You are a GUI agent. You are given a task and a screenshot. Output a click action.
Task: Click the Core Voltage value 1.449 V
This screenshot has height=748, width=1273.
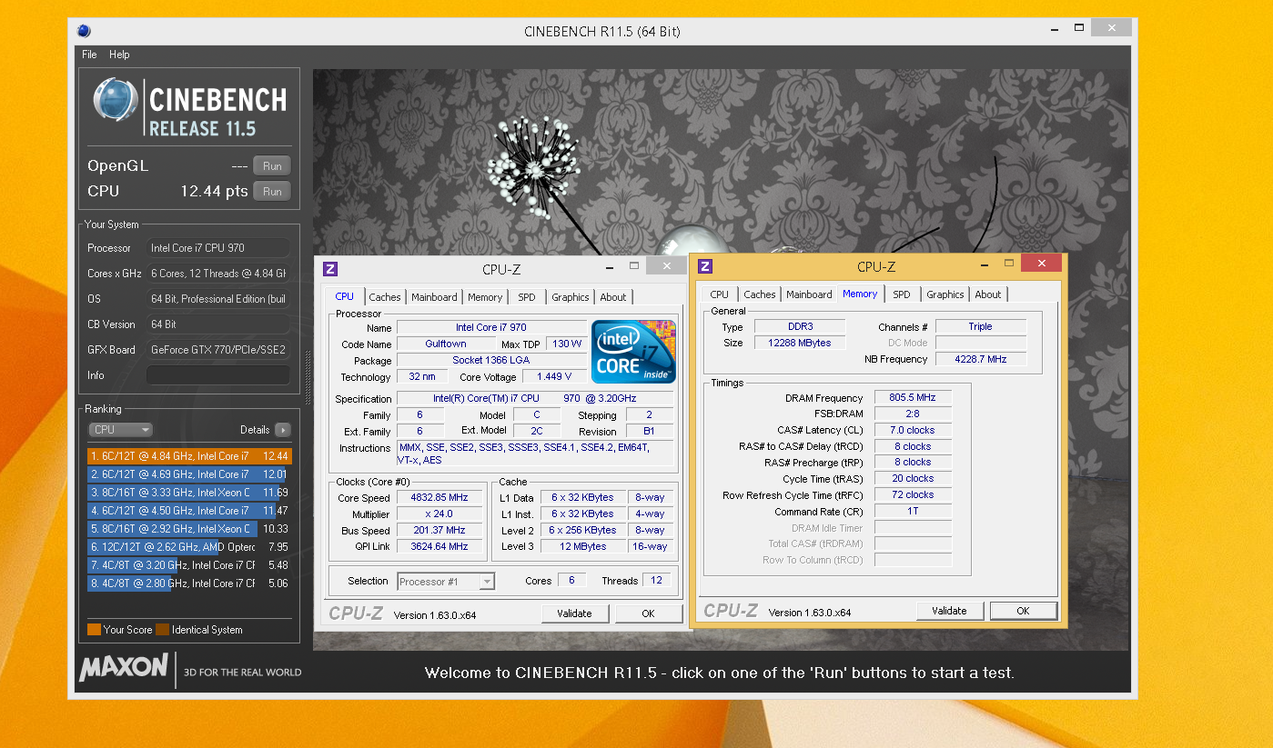(554, 376)
